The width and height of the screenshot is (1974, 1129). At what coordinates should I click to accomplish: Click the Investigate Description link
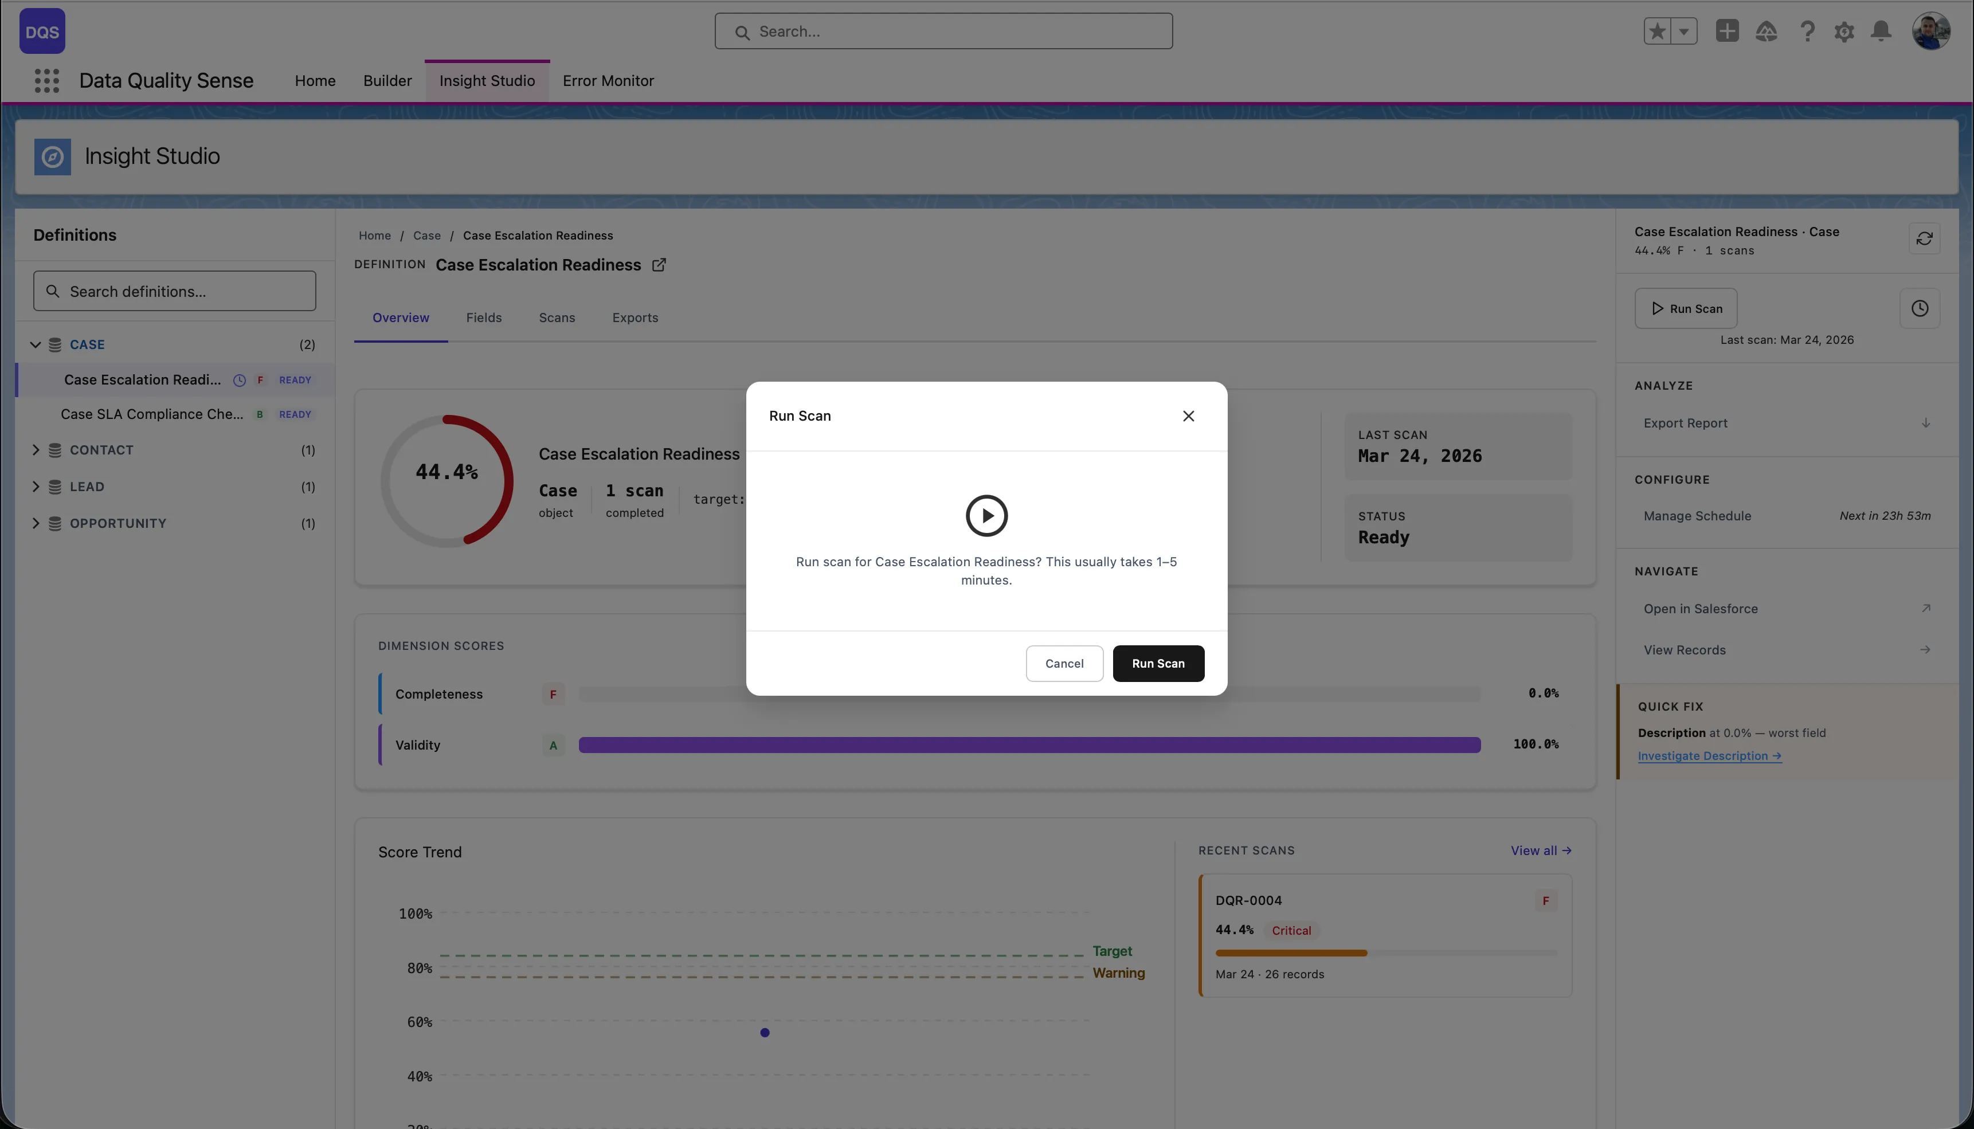(x=1709, y=755)
